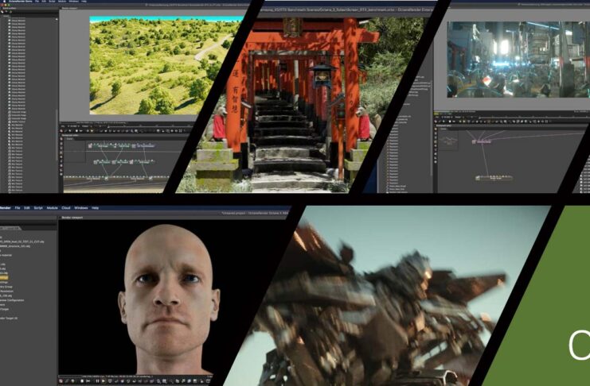Open the Edit menu in the head render window
The width and height of the screenshot is (590, 386).
coord(27,207)
